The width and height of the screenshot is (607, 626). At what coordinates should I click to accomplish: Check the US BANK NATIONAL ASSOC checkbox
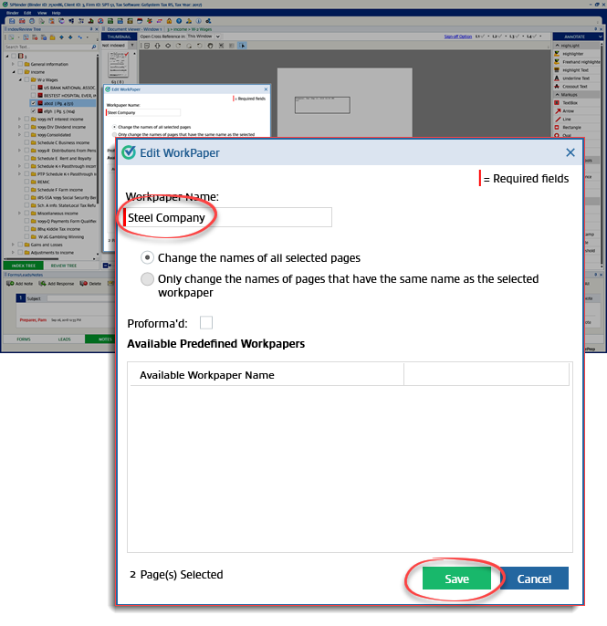pos(34,88)
